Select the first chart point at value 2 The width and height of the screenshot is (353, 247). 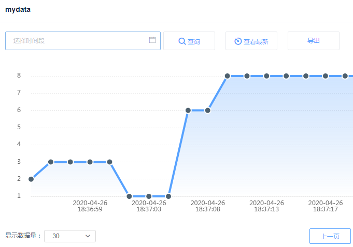pyautogui.click(x=31, y=179)
